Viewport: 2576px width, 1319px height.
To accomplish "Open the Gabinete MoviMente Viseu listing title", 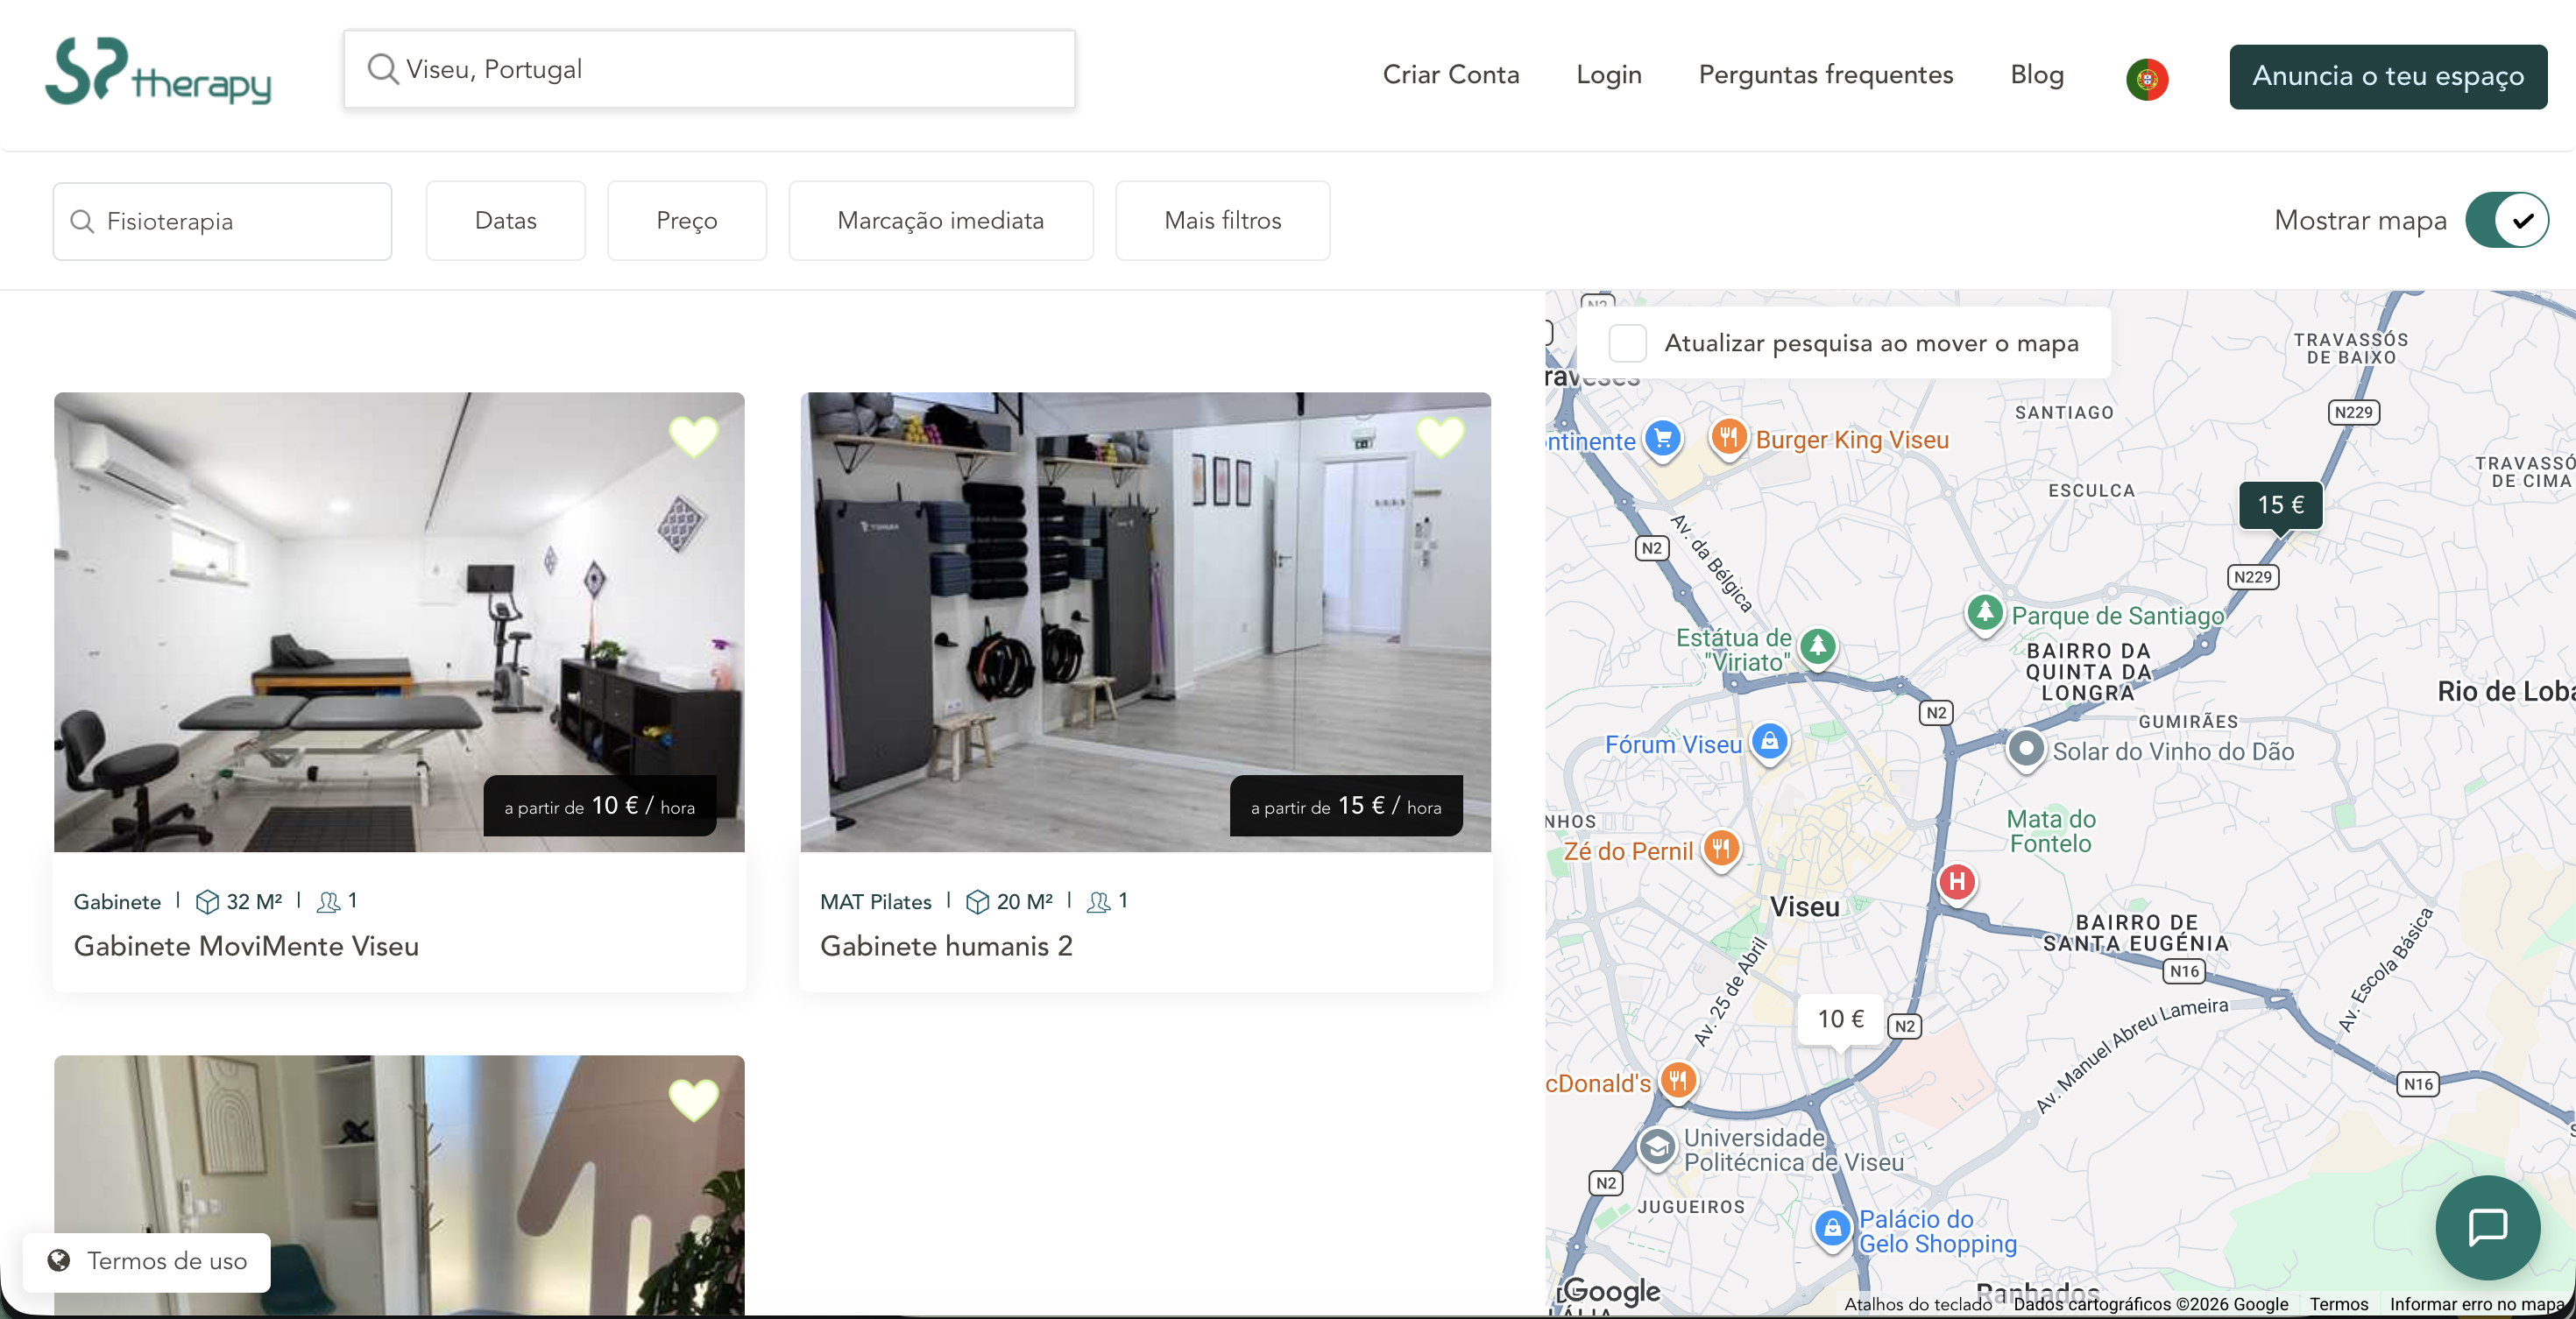I will [x=246, y=946].
